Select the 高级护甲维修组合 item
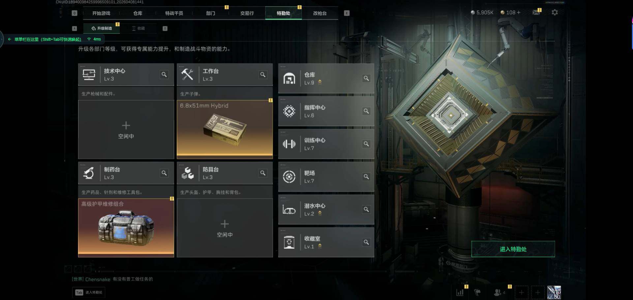The height and width of the screenshot is (300, 633). pyautogui.click(x=126, y=228)
